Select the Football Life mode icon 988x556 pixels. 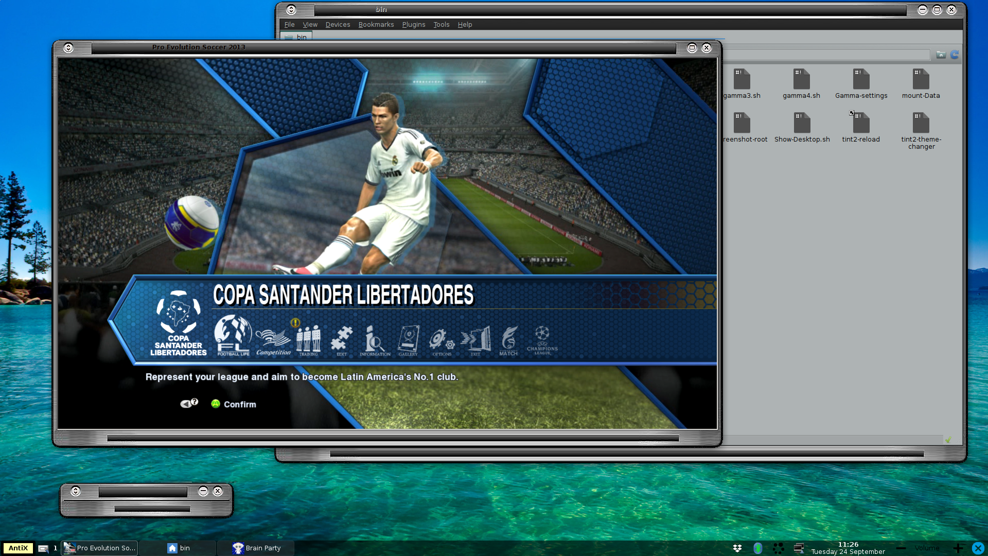[233, 336]
